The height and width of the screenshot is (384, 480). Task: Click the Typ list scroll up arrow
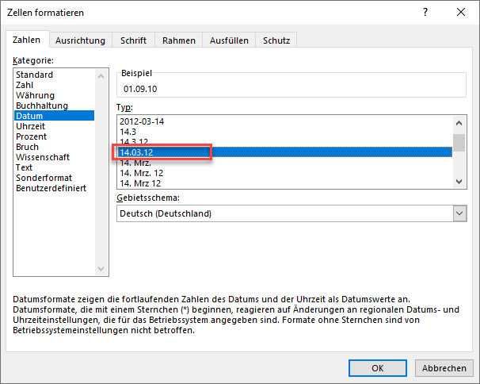pyautogui.click(x=459, y=123)
